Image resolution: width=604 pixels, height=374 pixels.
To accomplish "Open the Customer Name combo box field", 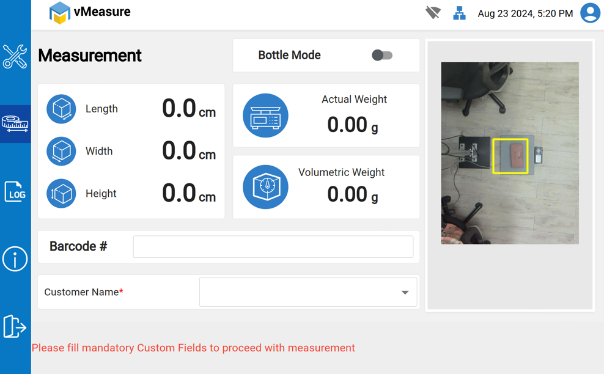I will [x=300, y=293].
